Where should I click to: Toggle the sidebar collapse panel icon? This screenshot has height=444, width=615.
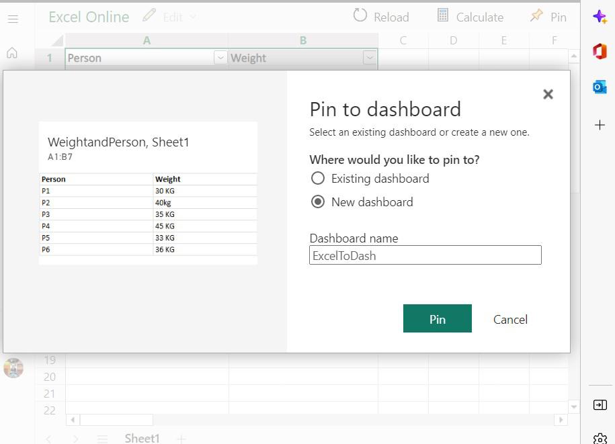600,404
